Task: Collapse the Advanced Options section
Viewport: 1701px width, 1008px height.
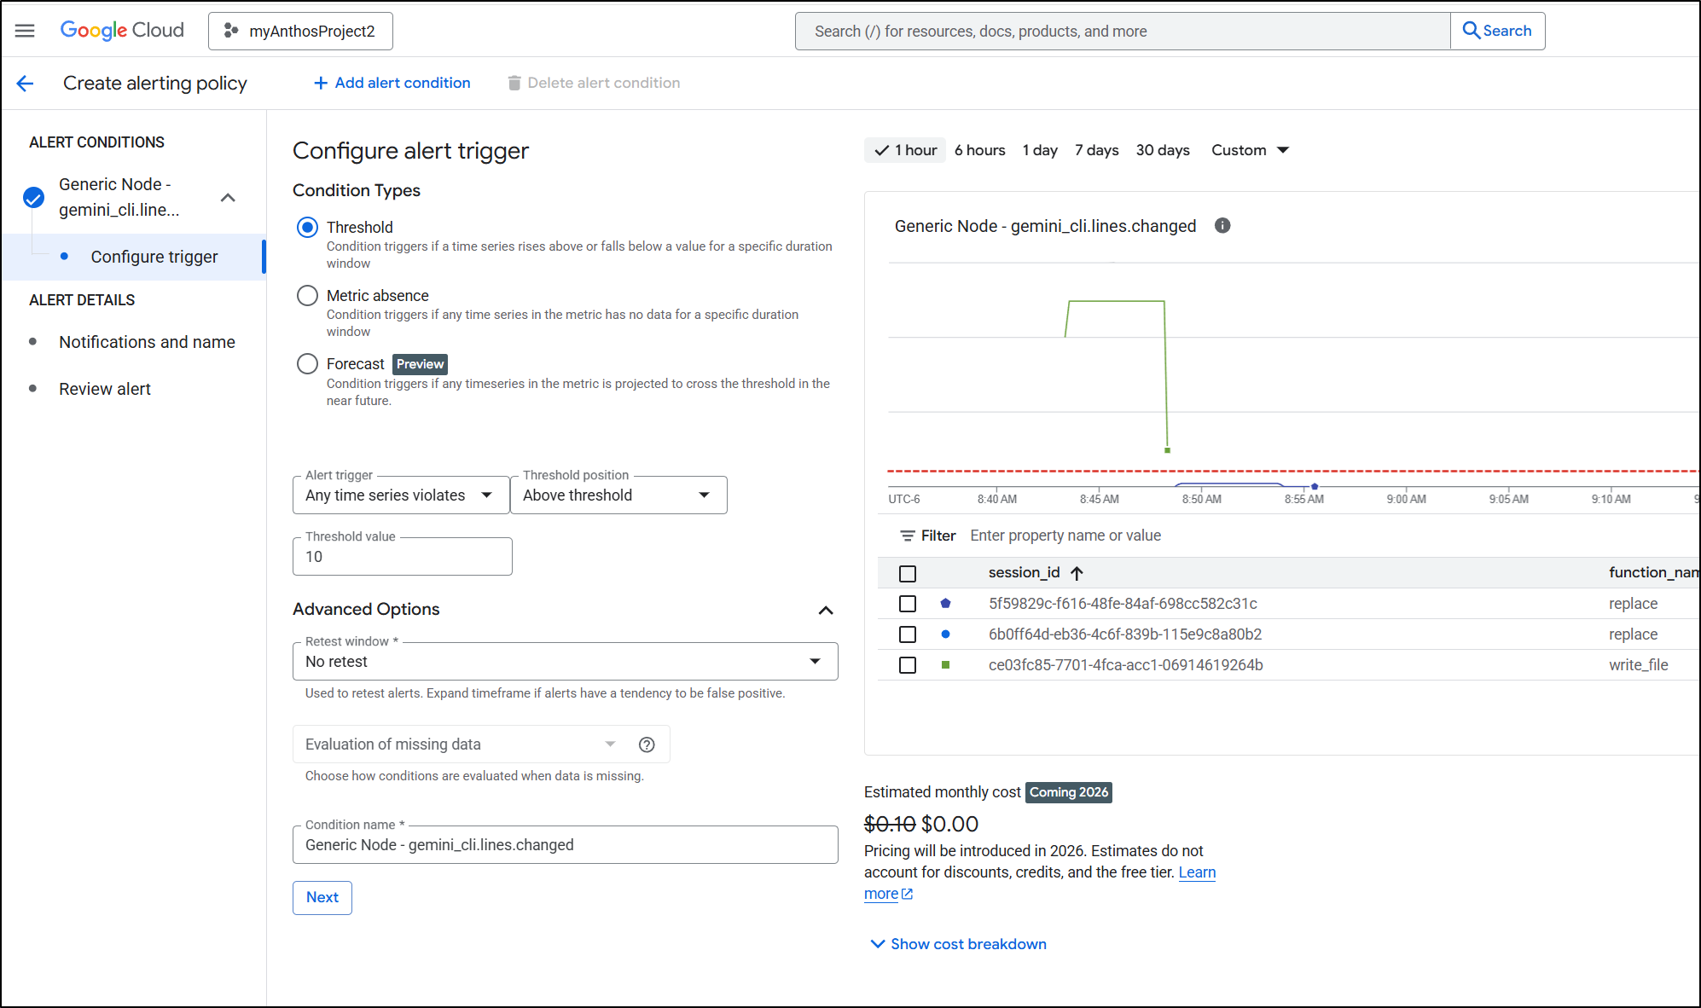Action: [x=825, y=610]
